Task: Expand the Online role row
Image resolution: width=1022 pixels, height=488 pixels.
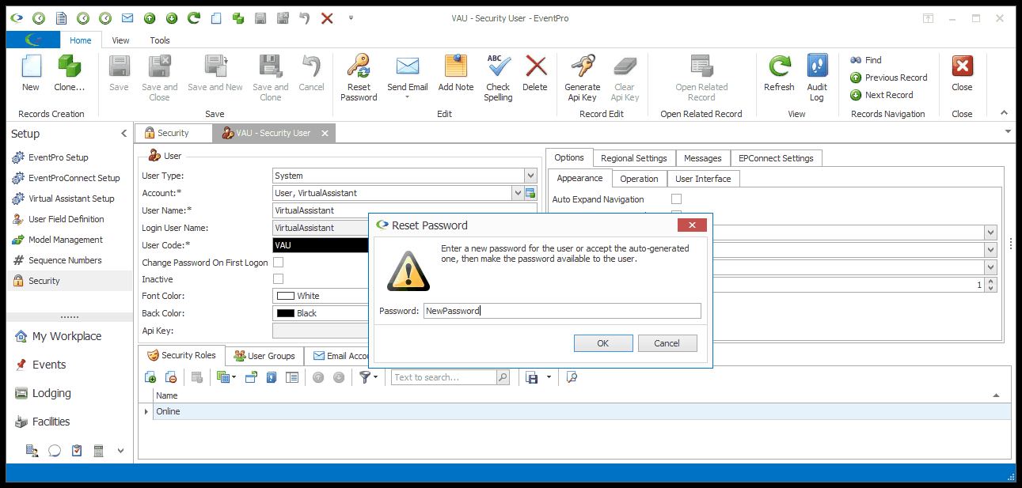Action: 146,411
